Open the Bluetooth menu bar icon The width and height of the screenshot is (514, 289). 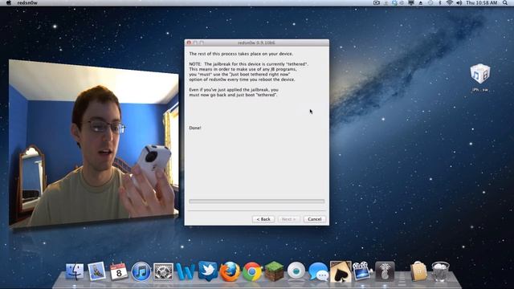[440, 2]
